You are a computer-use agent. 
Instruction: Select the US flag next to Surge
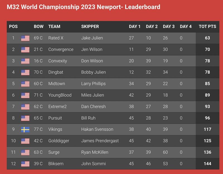[x=25, y=152]
